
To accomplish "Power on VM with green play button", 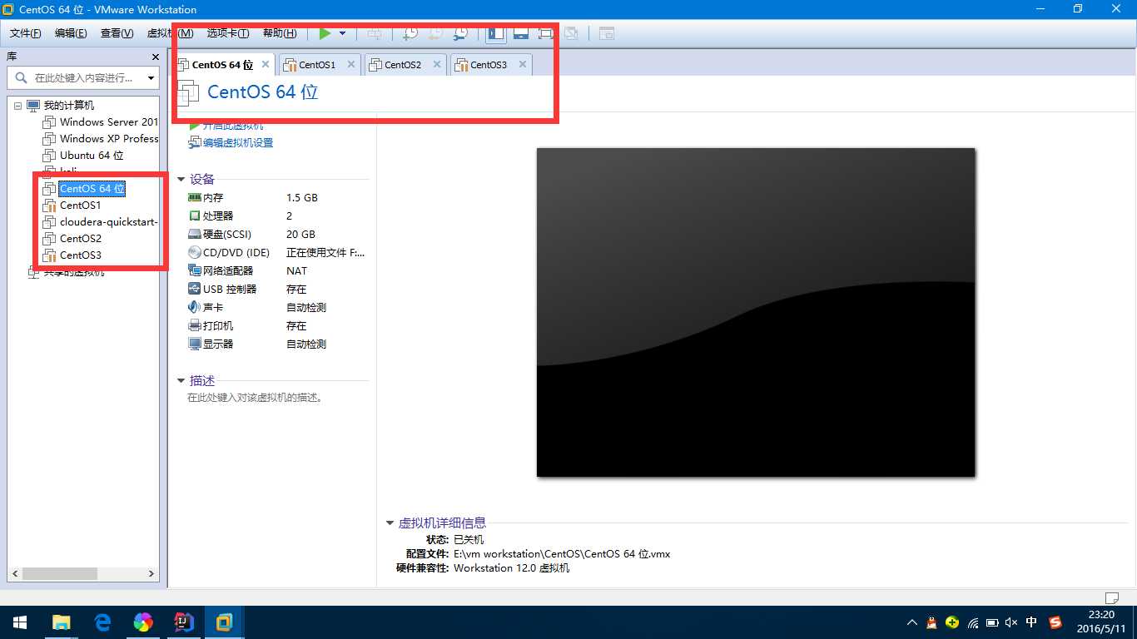I will click(325, 33).
